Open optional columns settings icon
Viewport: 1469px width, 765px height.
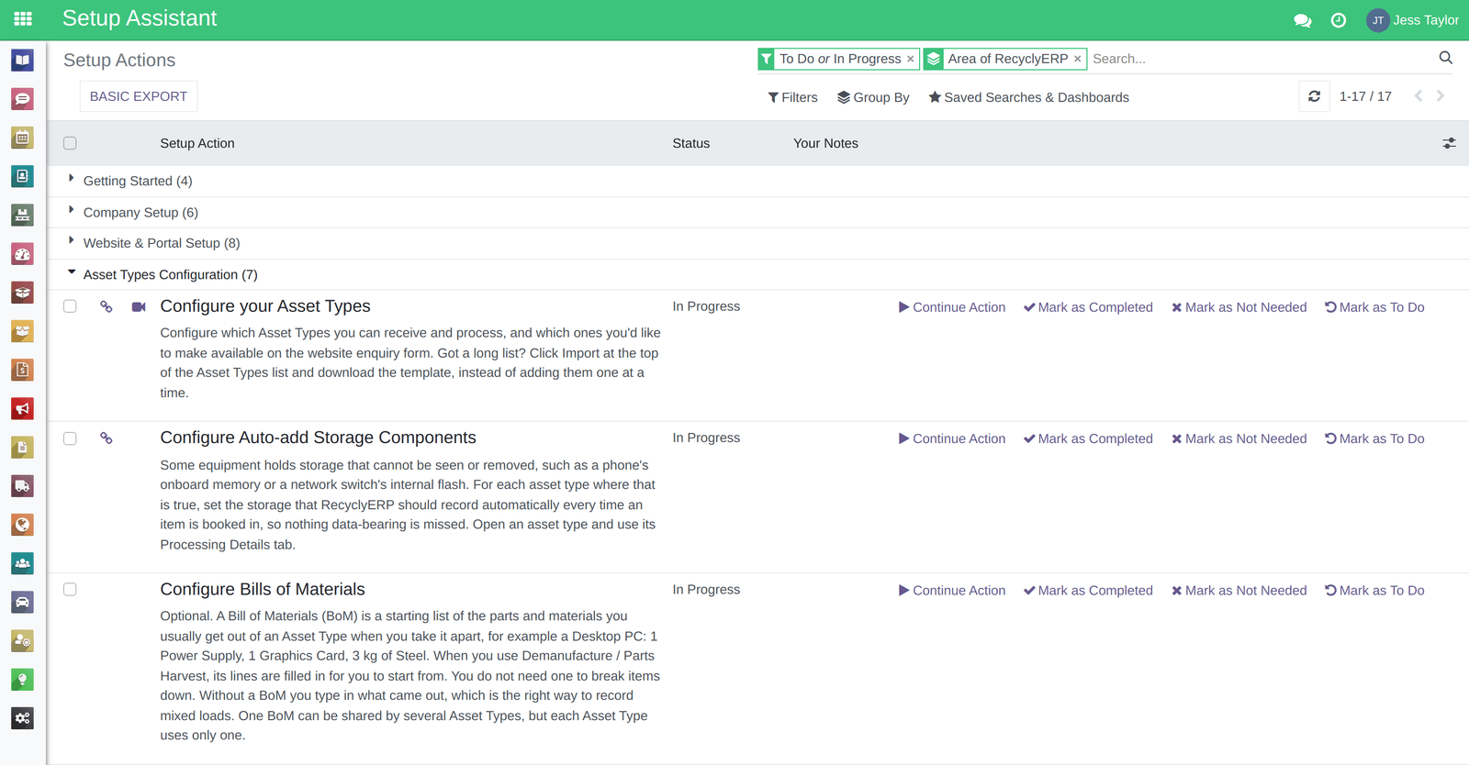coord(1449,143)
